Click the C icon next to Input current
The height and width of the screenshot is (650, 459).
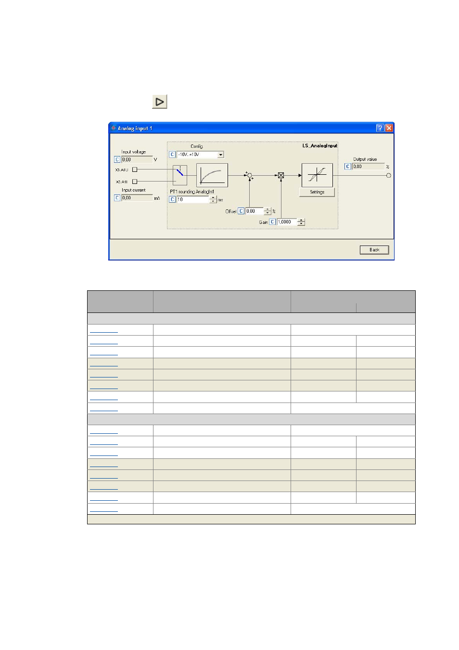click(x=117, y=198)
